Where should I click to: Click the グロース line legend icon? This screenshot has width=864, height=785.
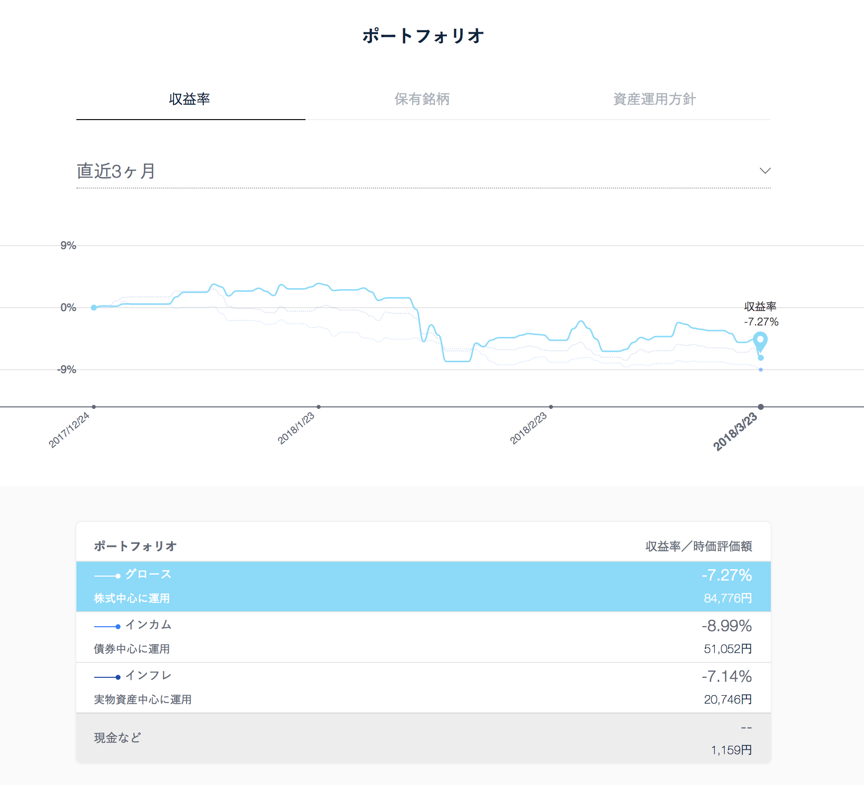tap(107, 576)
